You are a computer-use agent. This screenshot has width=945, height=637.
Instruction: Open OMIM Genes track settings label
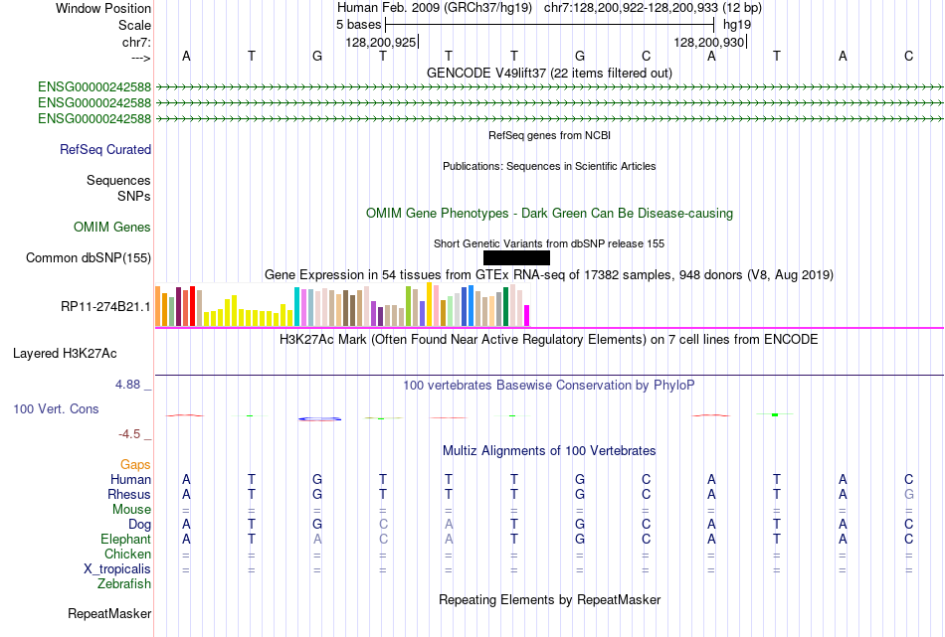point(112,227)
